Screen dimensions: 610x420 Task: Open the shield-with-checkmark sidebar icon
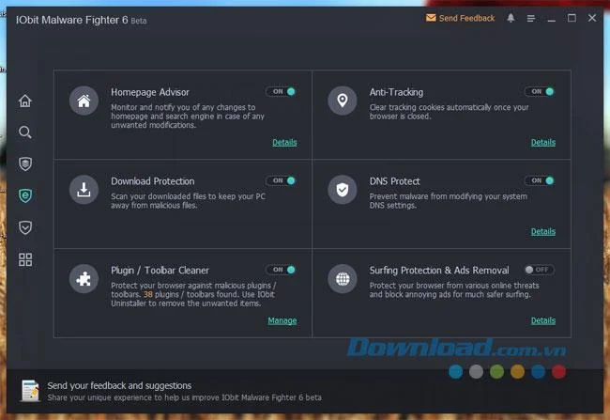[x=25, y=227]
